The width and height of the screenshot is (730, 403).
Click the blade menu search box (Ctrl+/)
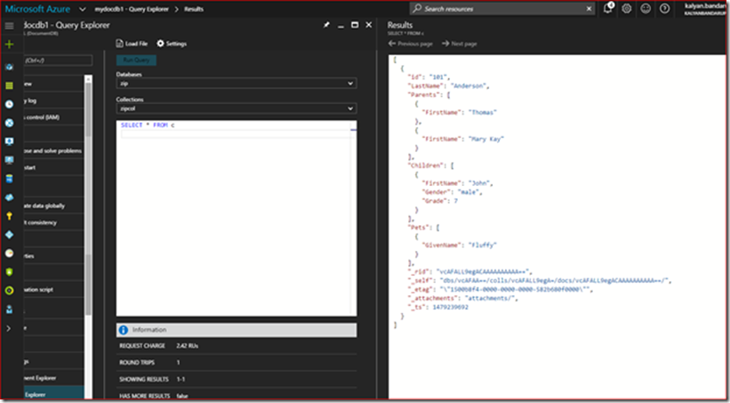tap(58, 60)
